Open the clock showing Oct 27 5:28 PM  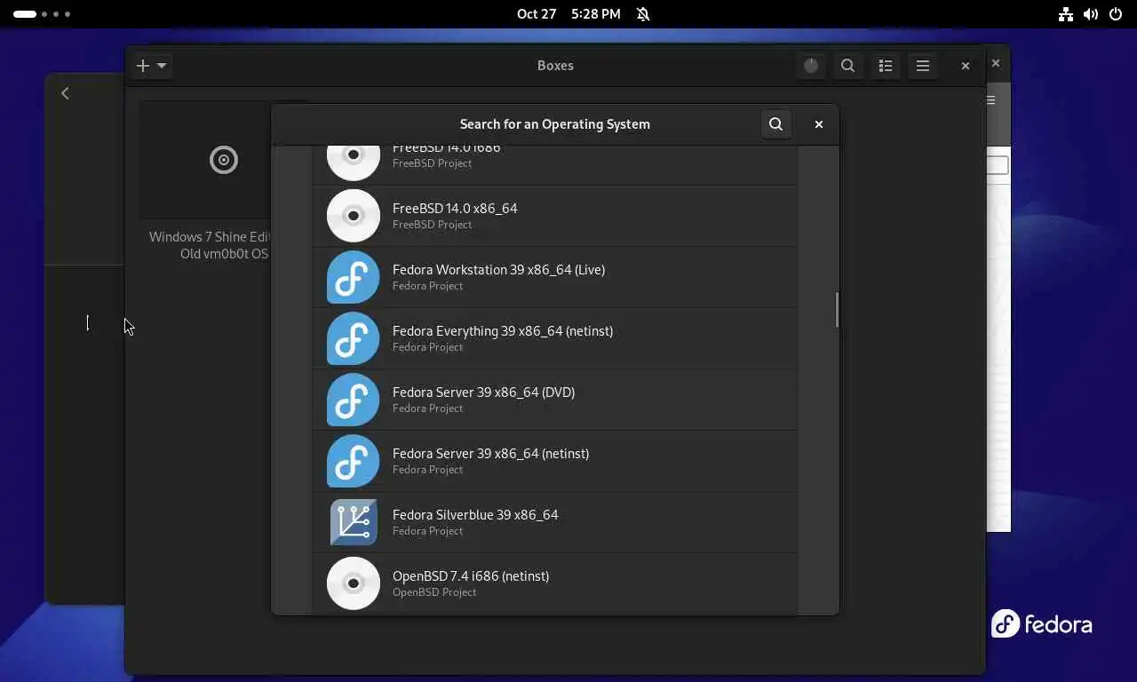coord(568,14)
